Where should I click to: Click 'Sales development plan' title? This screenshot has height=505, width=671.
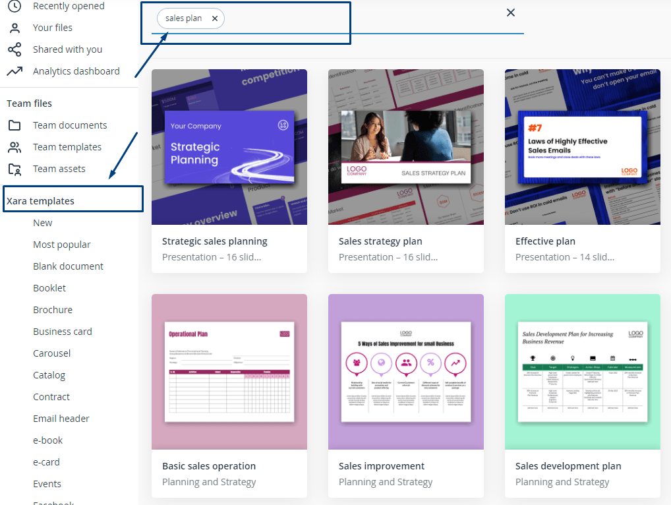568,466
